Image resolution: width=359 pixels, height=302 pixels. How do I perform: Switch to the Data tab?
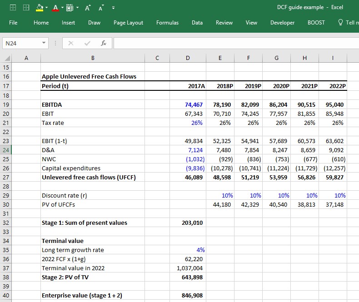197,23
